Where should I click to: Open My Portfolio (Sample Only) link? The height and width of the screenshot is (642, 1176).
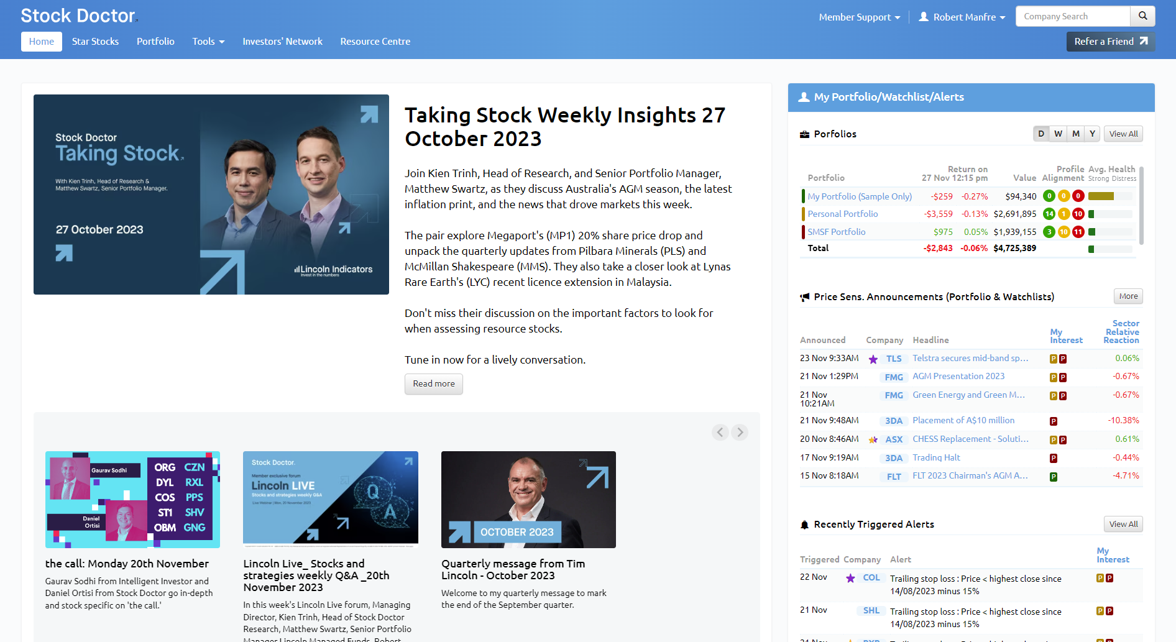pyautogui.click(x=860, y=196)
